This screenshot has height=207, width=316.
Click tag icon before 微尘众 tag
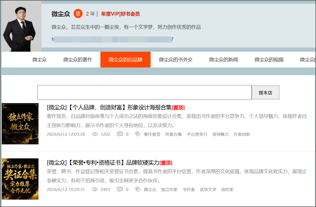138,189
